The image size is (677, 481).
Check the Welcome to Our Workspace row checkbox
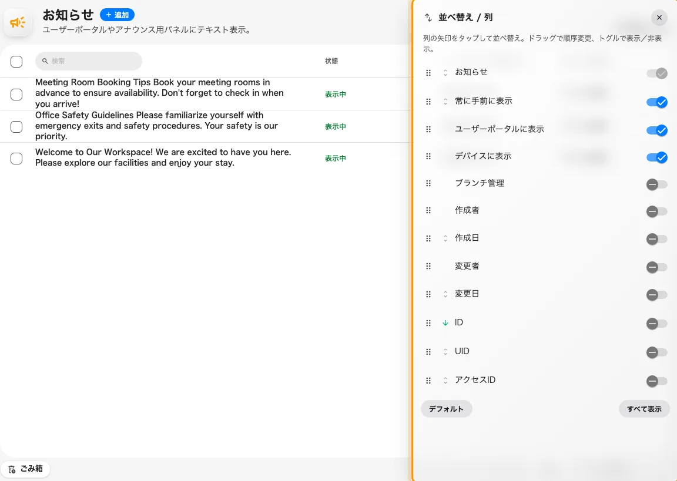[x=16, y=159]
